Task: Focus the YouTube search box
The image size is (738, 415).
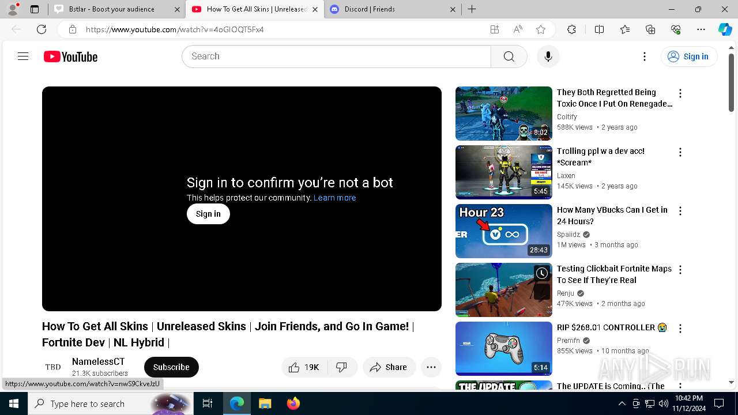Action: [337, 56]
